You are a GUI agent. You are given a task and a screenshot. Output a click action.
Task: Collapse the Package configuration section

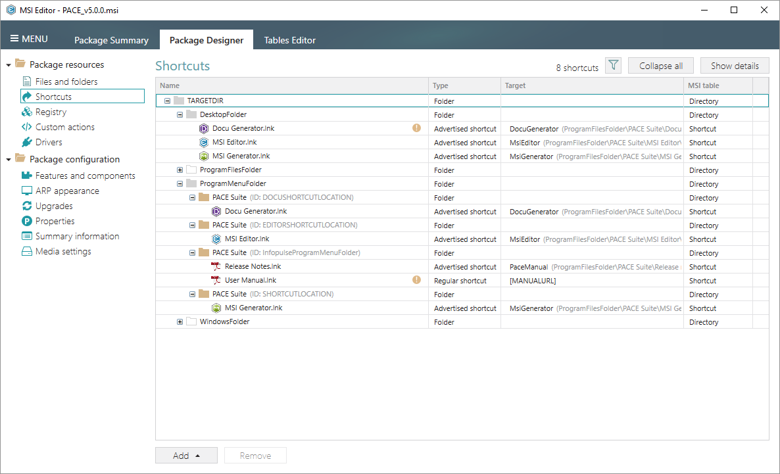click(x=9, y=160)
